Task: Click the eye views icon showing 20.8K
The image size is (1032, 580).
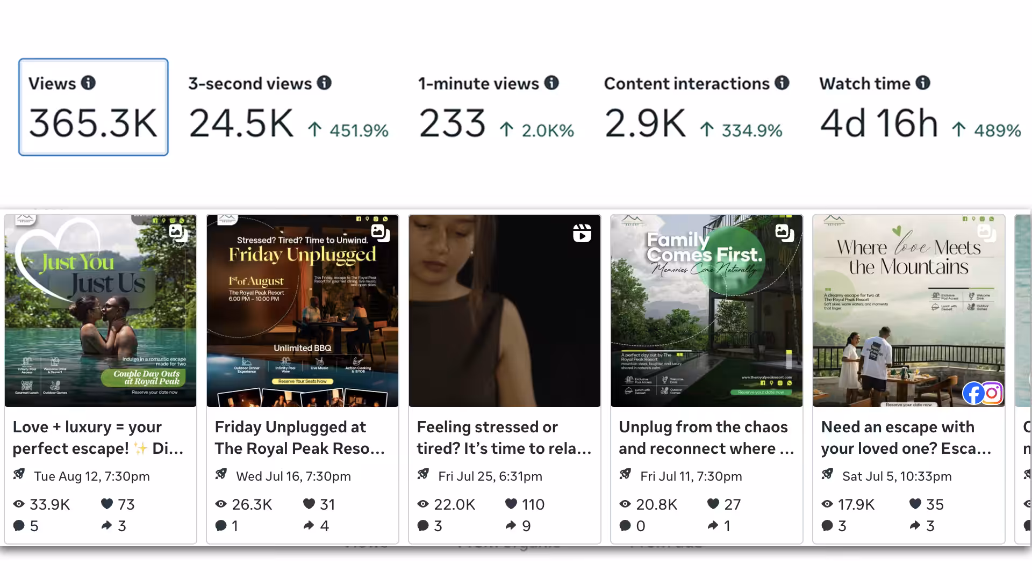Action: point(625,504)
